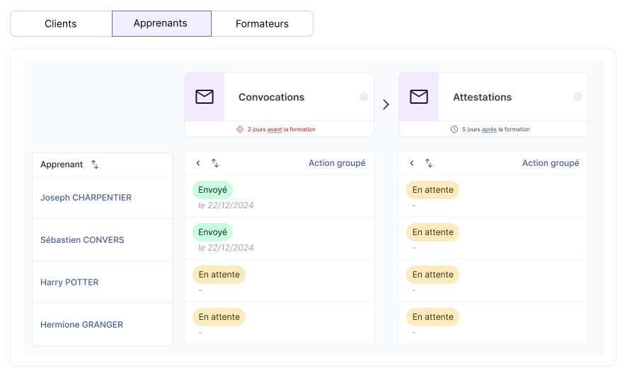Open Convocations settings gear

pyautogui.click(x=364, y=97)
